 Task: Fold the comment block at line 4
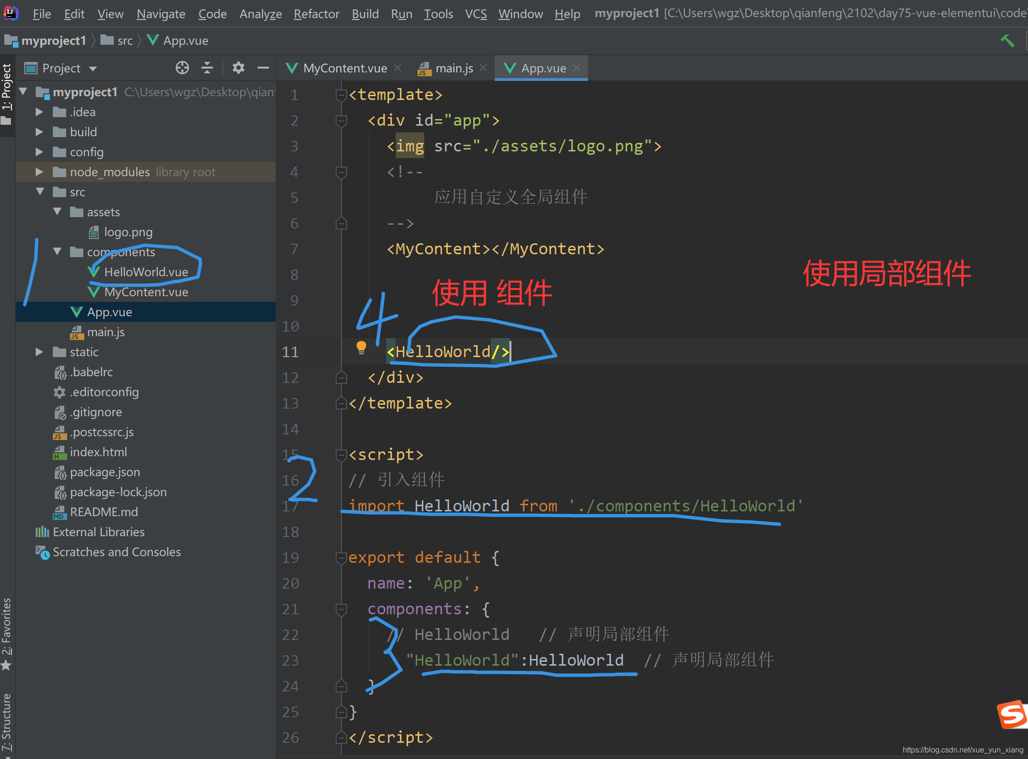[x=341, y=171]
